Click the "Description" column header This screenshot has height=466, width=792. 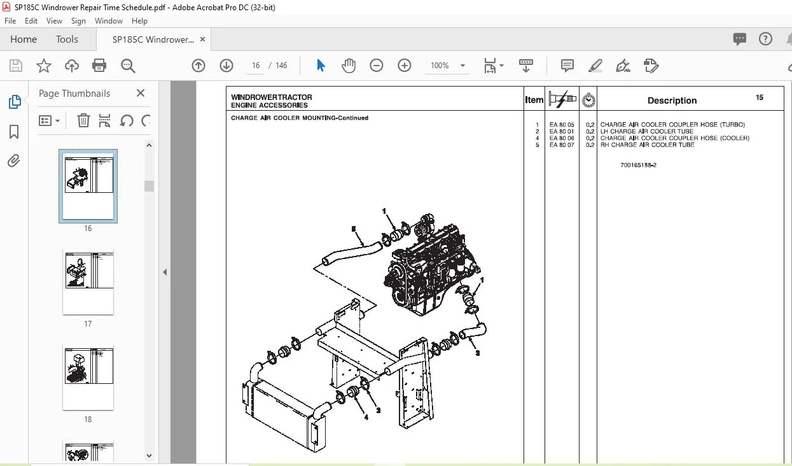(x=672, y=101)
